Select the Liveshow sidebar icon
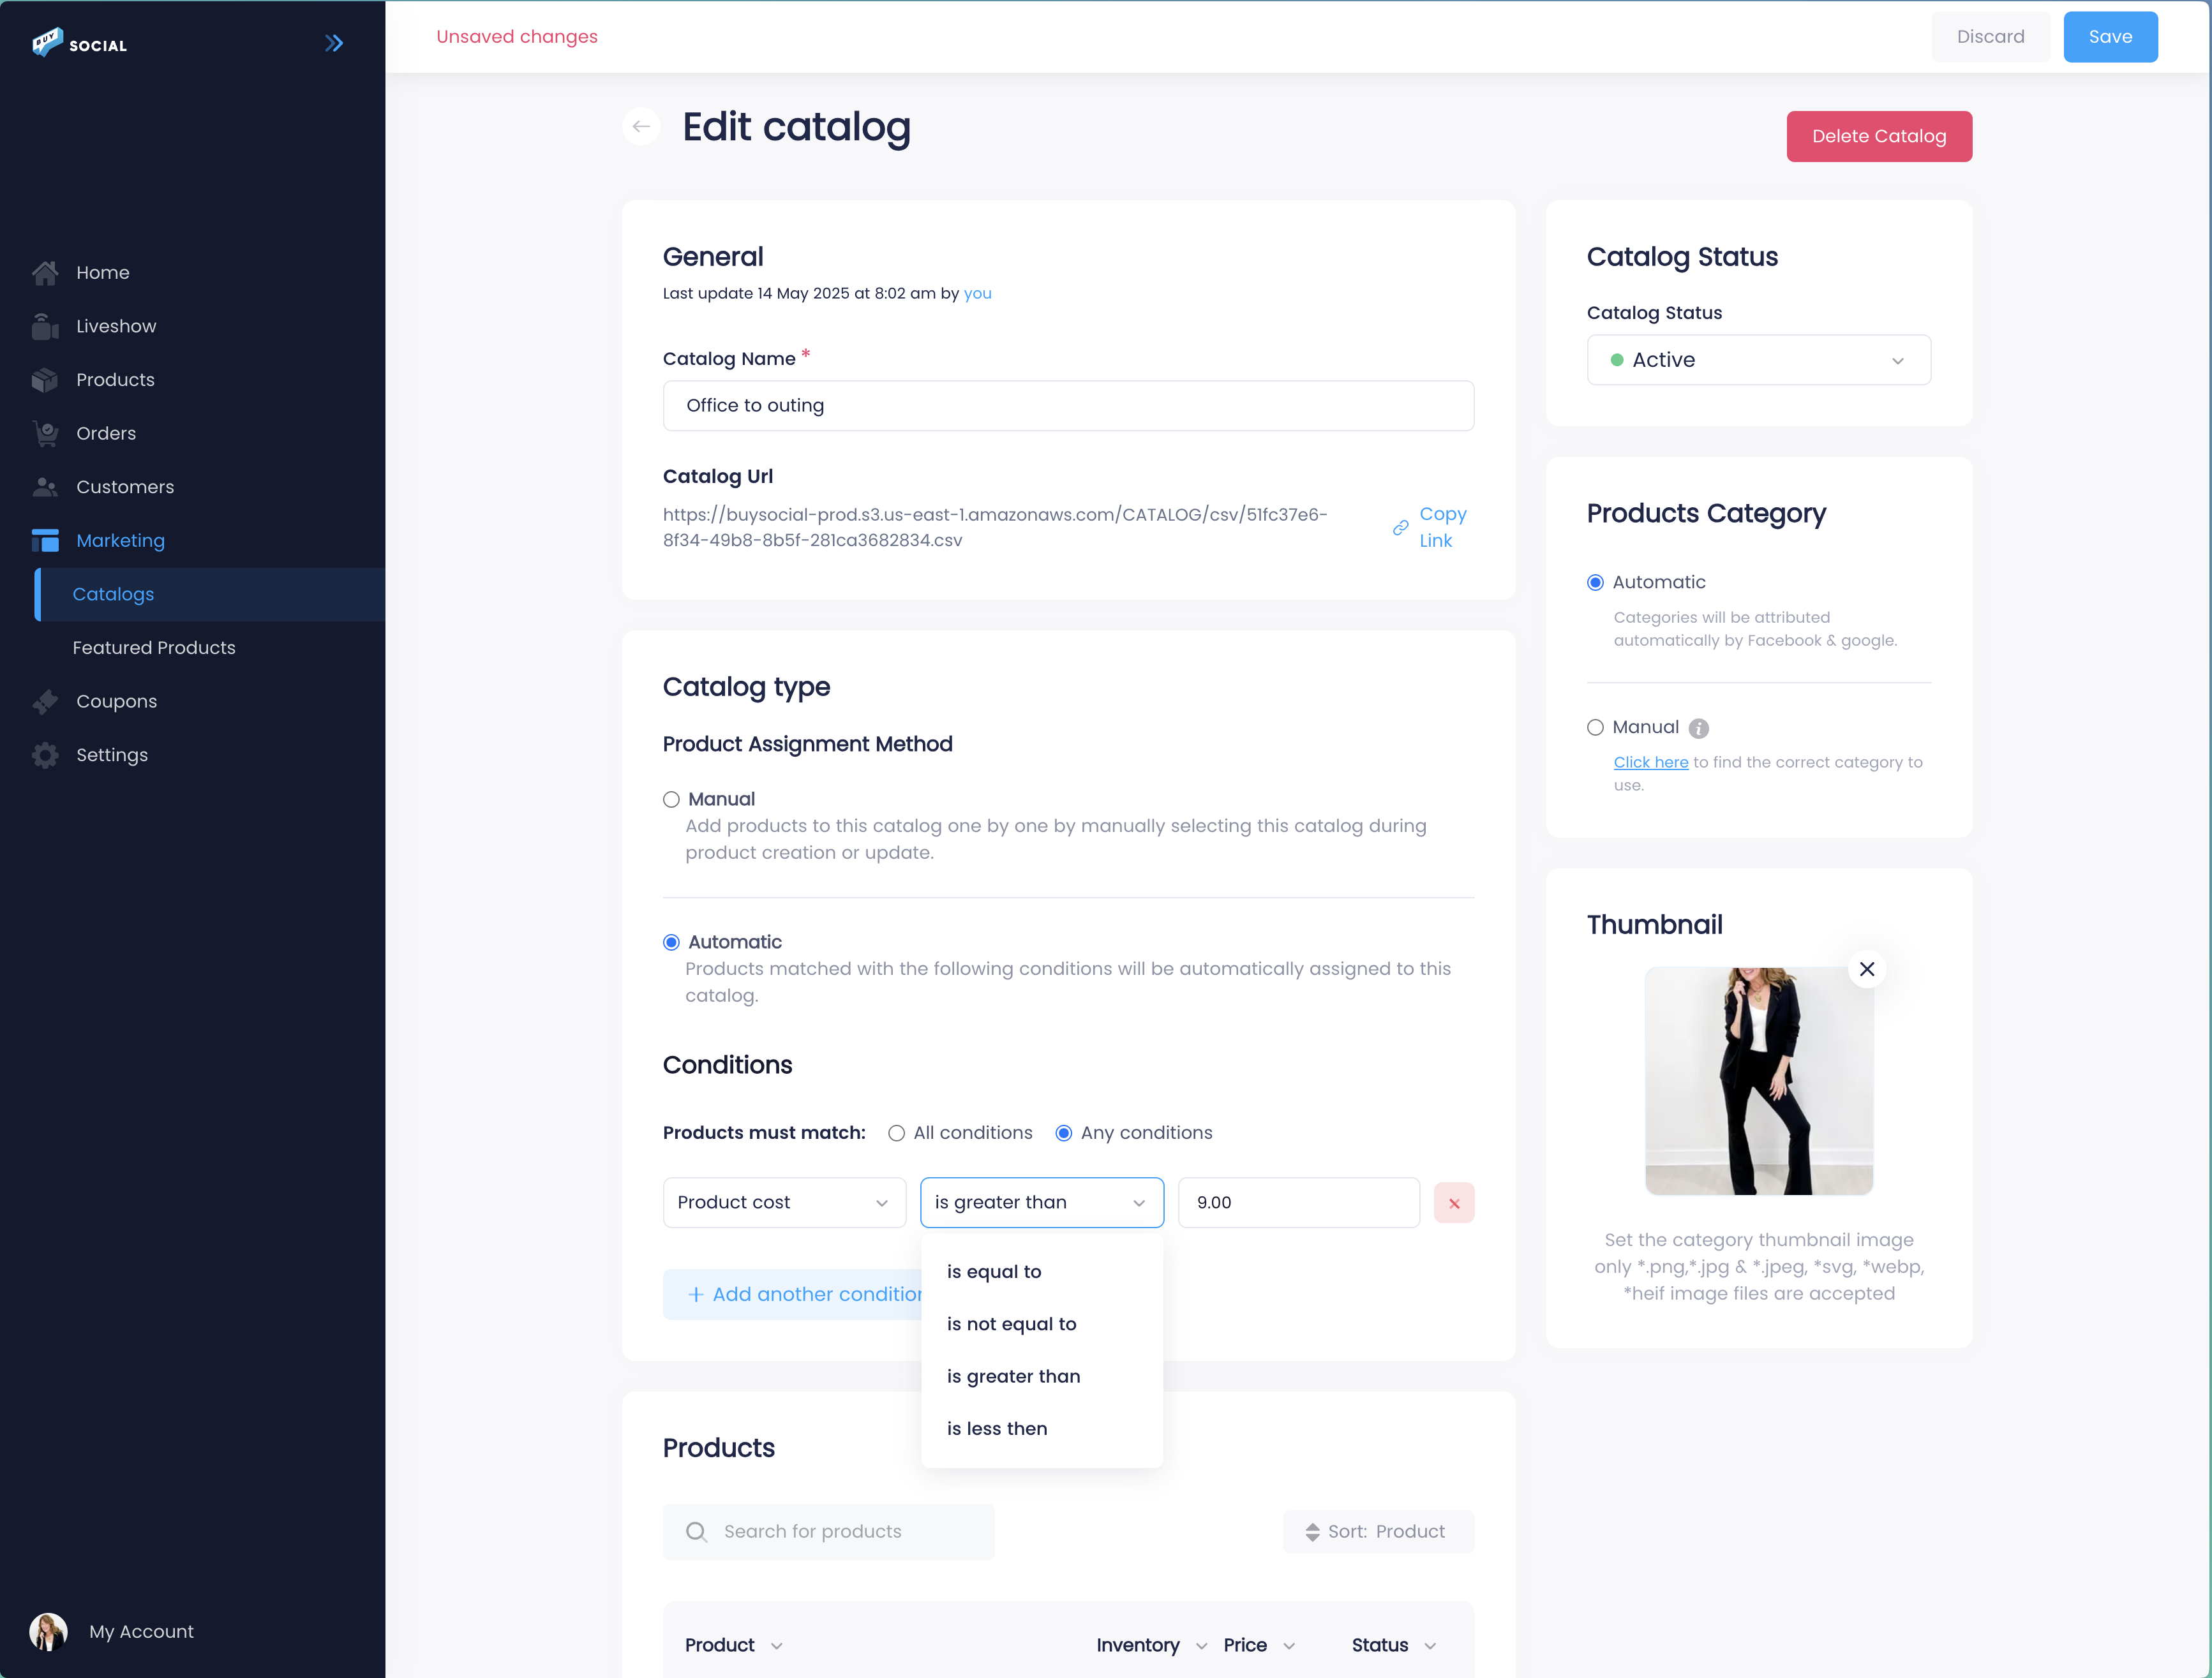The width and height of the screenshot is (2212, 1678). tap(46, 325)
